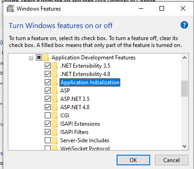The width and height of the screenshot is (194, 169).
Task: Minimize the Windows Features dialog
Action: [x=141, y=8]
